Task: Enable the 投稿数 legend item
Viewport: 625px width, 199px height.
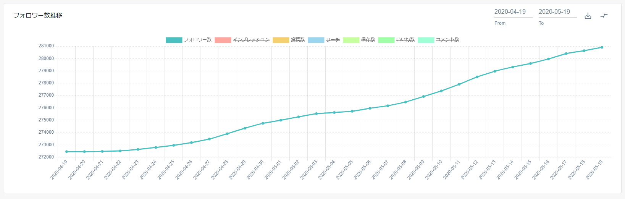Action: [x=297, y=40]
